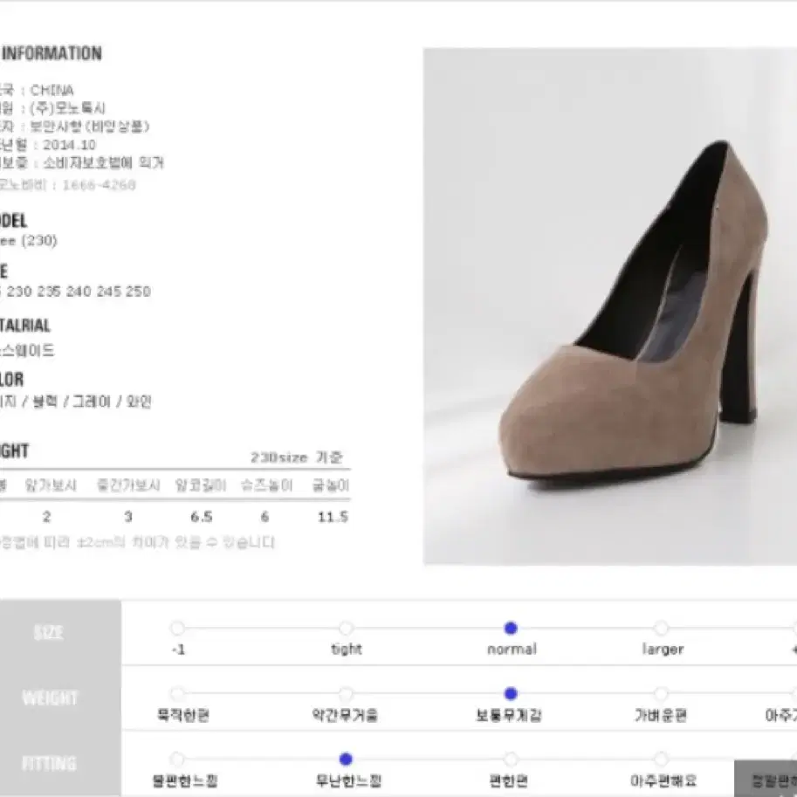Click the (주)모노톡시 manufacturer text

(67, 108)
